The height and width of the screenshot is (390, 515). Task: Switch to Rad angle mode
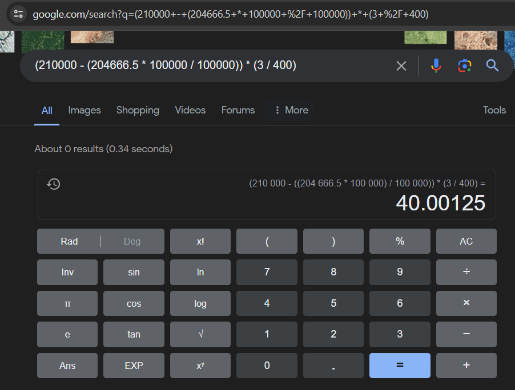tap(69, 241)
